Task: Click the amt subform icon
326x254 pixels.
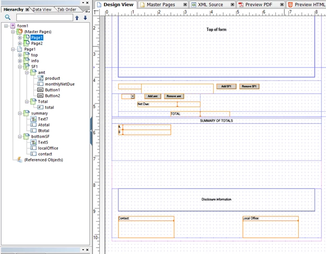Action: click(x=33, y=73)
